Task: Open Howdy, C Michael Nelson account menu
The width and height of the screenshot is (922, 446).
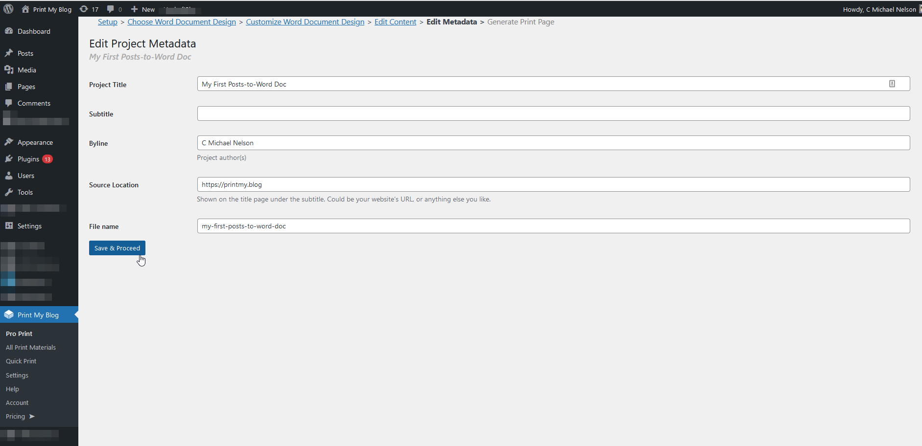Action: pyautogui.click(x=879, y=9)
